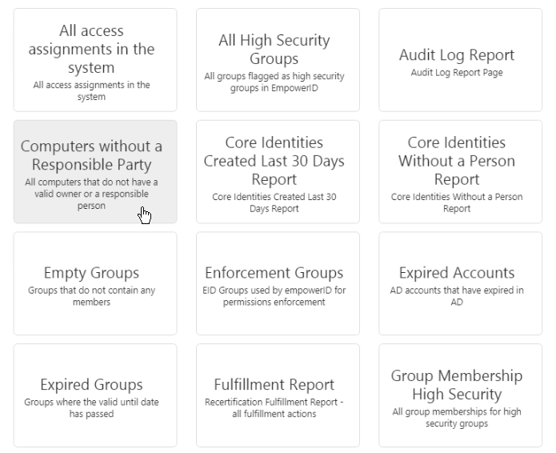Click 'Recertification Fulfillment Report' description text
This screenshot has width=556, height=453.
point(274,408)
